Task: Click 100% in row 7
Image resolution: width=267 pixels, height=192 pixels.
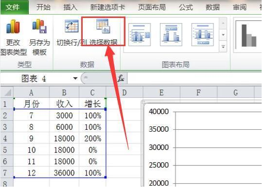Action: coord(92,173)
